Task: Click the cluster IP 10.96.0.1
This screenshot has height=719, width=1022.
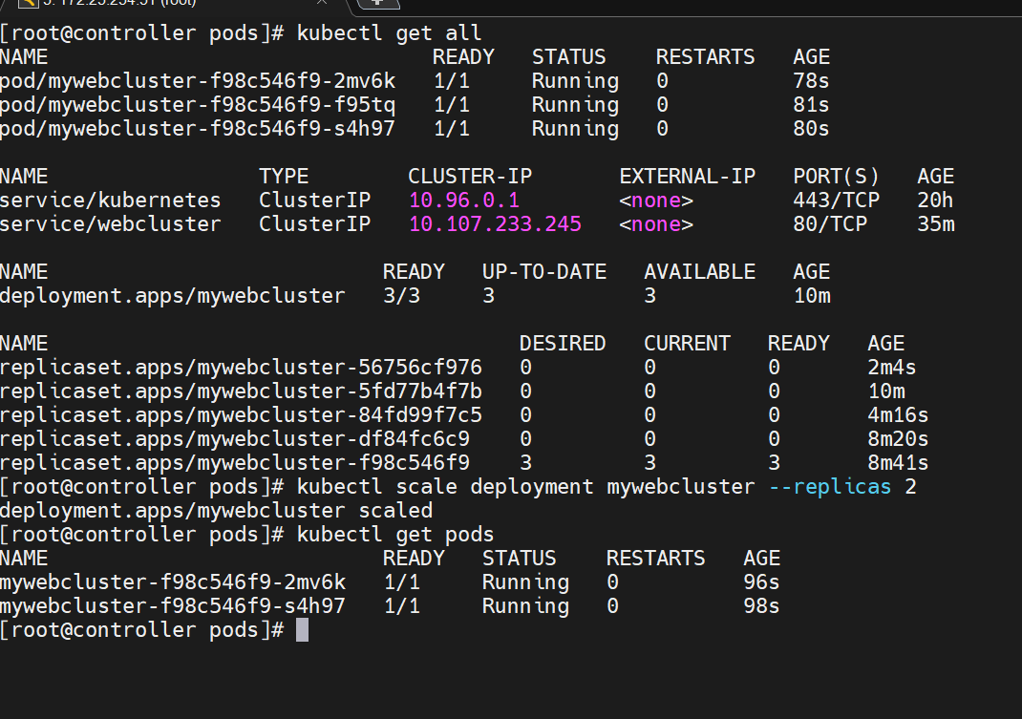Action: (464, 201)
